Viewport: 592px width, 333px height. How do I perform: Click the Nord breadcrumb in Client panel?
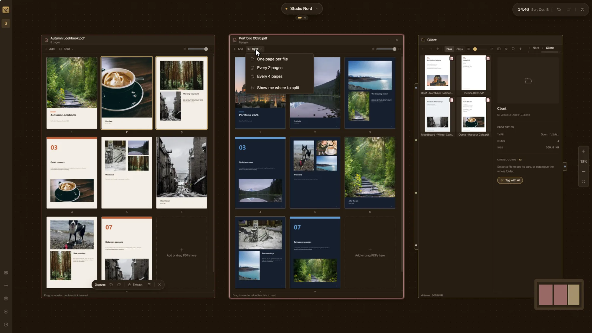point(536,48)
